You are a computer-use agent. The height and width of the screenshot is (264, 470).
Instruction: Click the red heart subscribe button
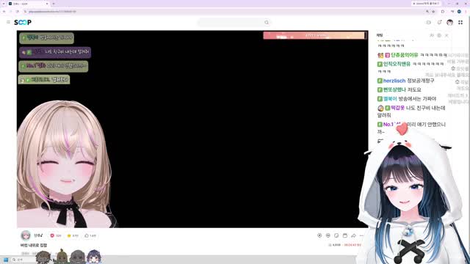tap(56, 235)
